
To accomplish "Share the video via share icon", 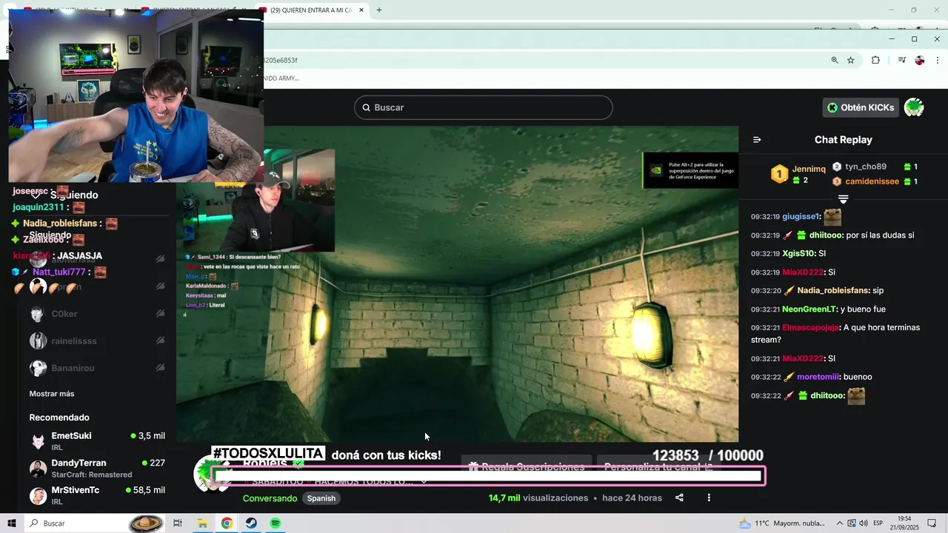I will [679, 498].
